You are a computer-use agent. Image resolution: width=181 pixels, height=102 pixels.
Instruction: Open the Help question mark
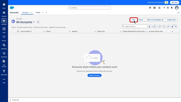(164, 8)
